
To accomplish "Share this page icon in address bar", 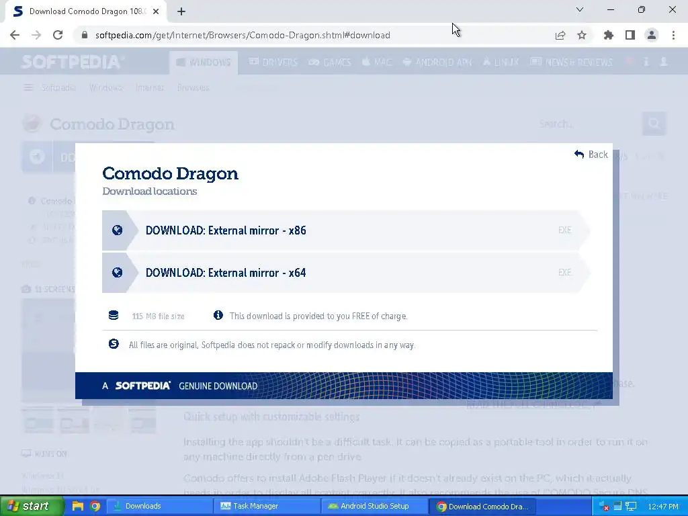I will coord(560,35).
